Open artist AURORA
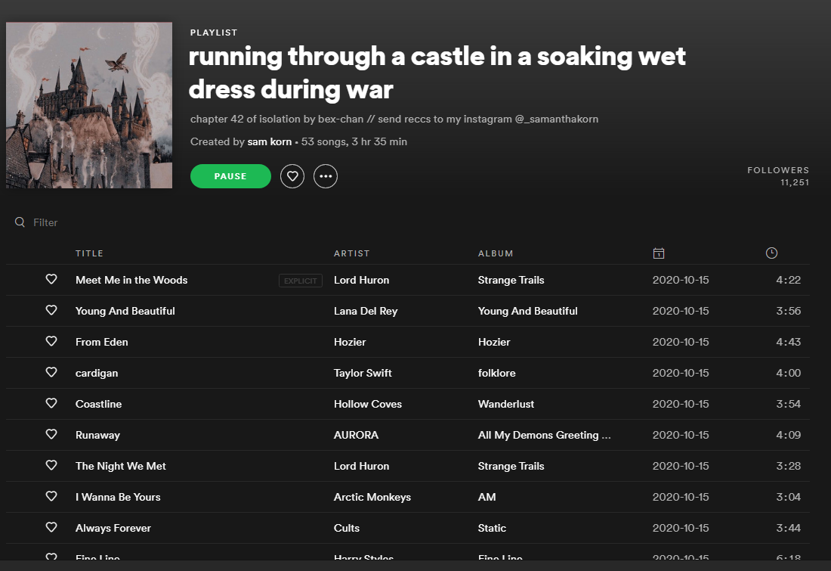Image resolution: width=831 pixels, height=571 pixels. point(356,435)
